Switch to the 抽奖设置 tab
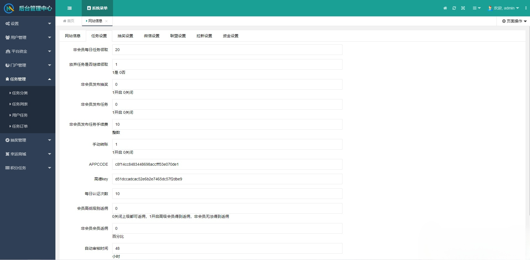The height and width of the screenshot is (260, 530). click(x=125, y=36)
